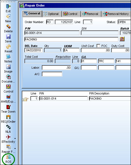The width and height of the screenshot is (131, 165).
Task: Click the G/L field showing 141
Action: (x=123, y=61)
